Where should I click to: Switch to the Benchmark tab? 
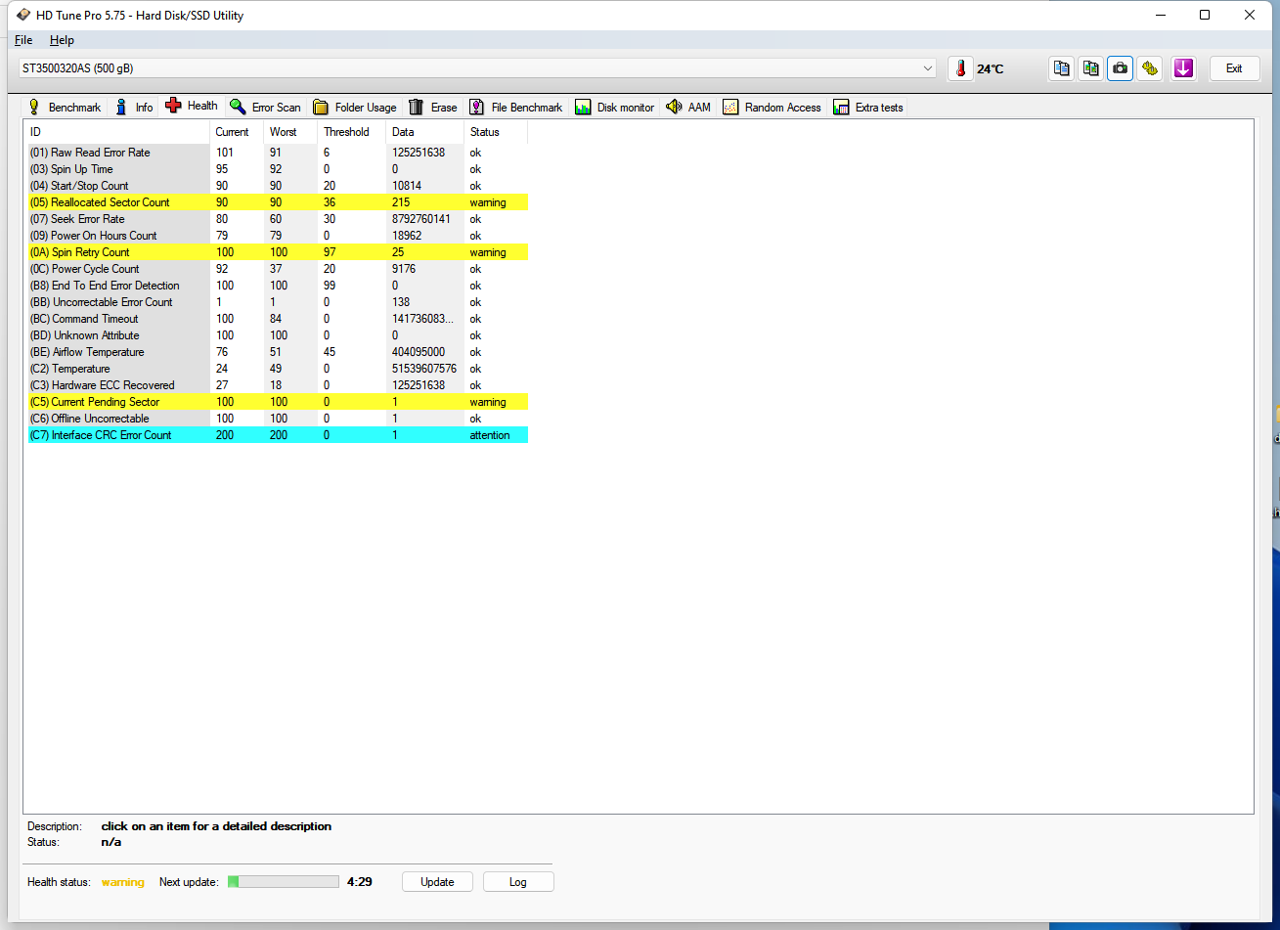pos(64,108)
